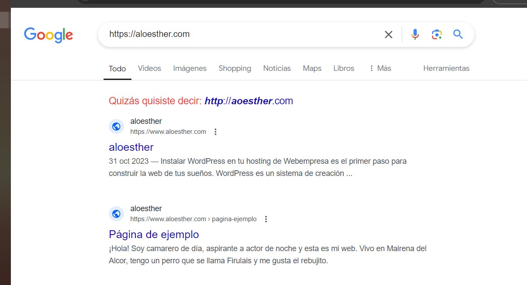Expand the Más dropdown menu
The width and height of the screenshot is (527, 285).
tap(380, 68)
